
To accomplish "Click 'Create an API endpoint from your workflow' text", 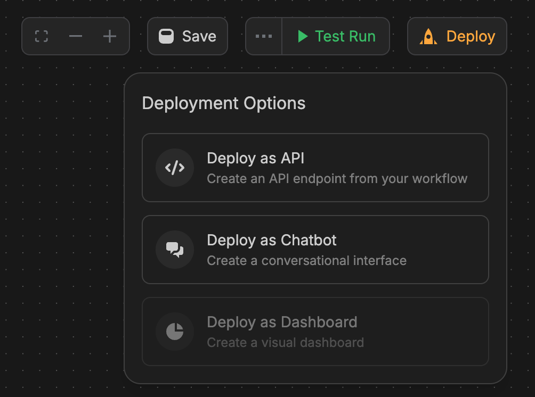I will (337, 179).
